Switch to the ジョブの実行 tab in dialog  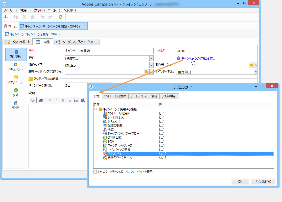(x=169, y=96)
